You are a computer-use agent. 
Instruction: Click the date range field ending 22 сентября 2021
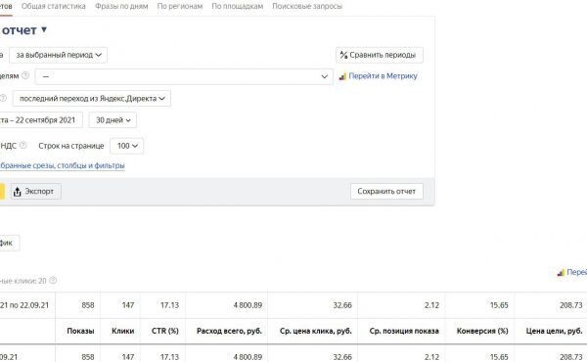click(41, 120)
